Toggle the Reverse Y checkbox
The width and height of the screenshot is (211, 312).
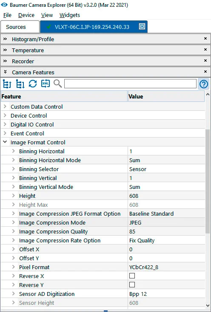pyautogui.click(x=132, y=285)
